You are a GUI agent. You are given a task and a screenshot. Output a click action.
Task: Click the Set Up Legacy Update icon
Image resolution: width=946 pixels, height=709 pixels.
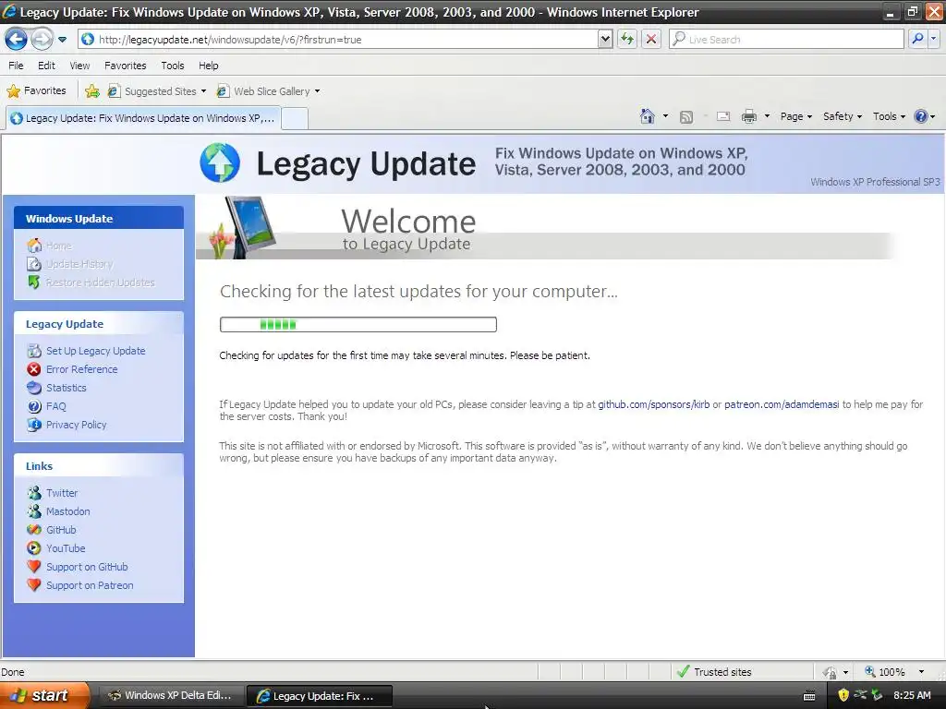click(x=34, y=351)
